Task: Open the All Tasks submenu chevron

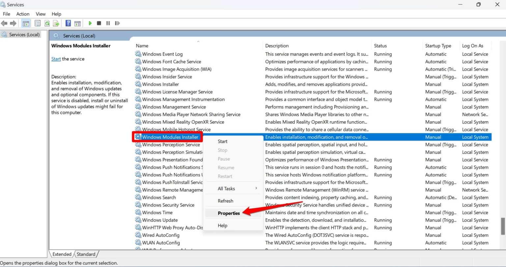Action: click(256, 188)
